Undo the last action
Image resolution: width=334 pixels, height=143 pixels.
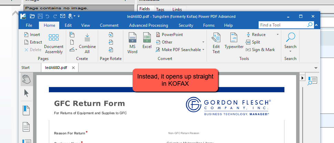click(x=47, y=16)
